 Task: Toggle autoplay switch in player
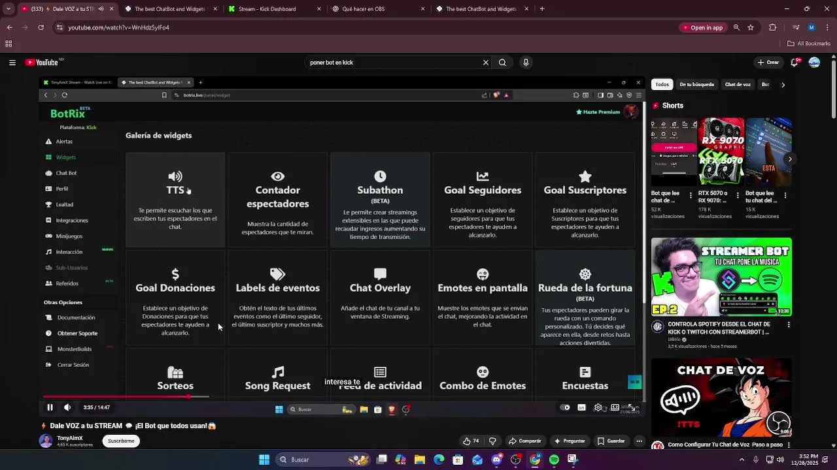566,408
